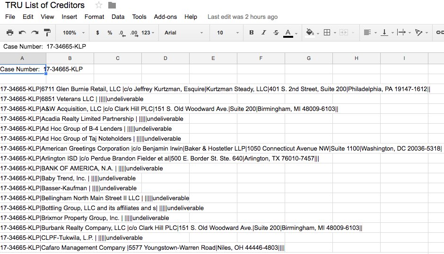
Task: Open text wrapping options
Action: pyautogui.click(x=401, y=33)
